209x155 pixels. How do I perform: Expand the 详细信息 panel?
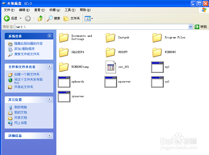pyautogui.click(x=50, y=136)
